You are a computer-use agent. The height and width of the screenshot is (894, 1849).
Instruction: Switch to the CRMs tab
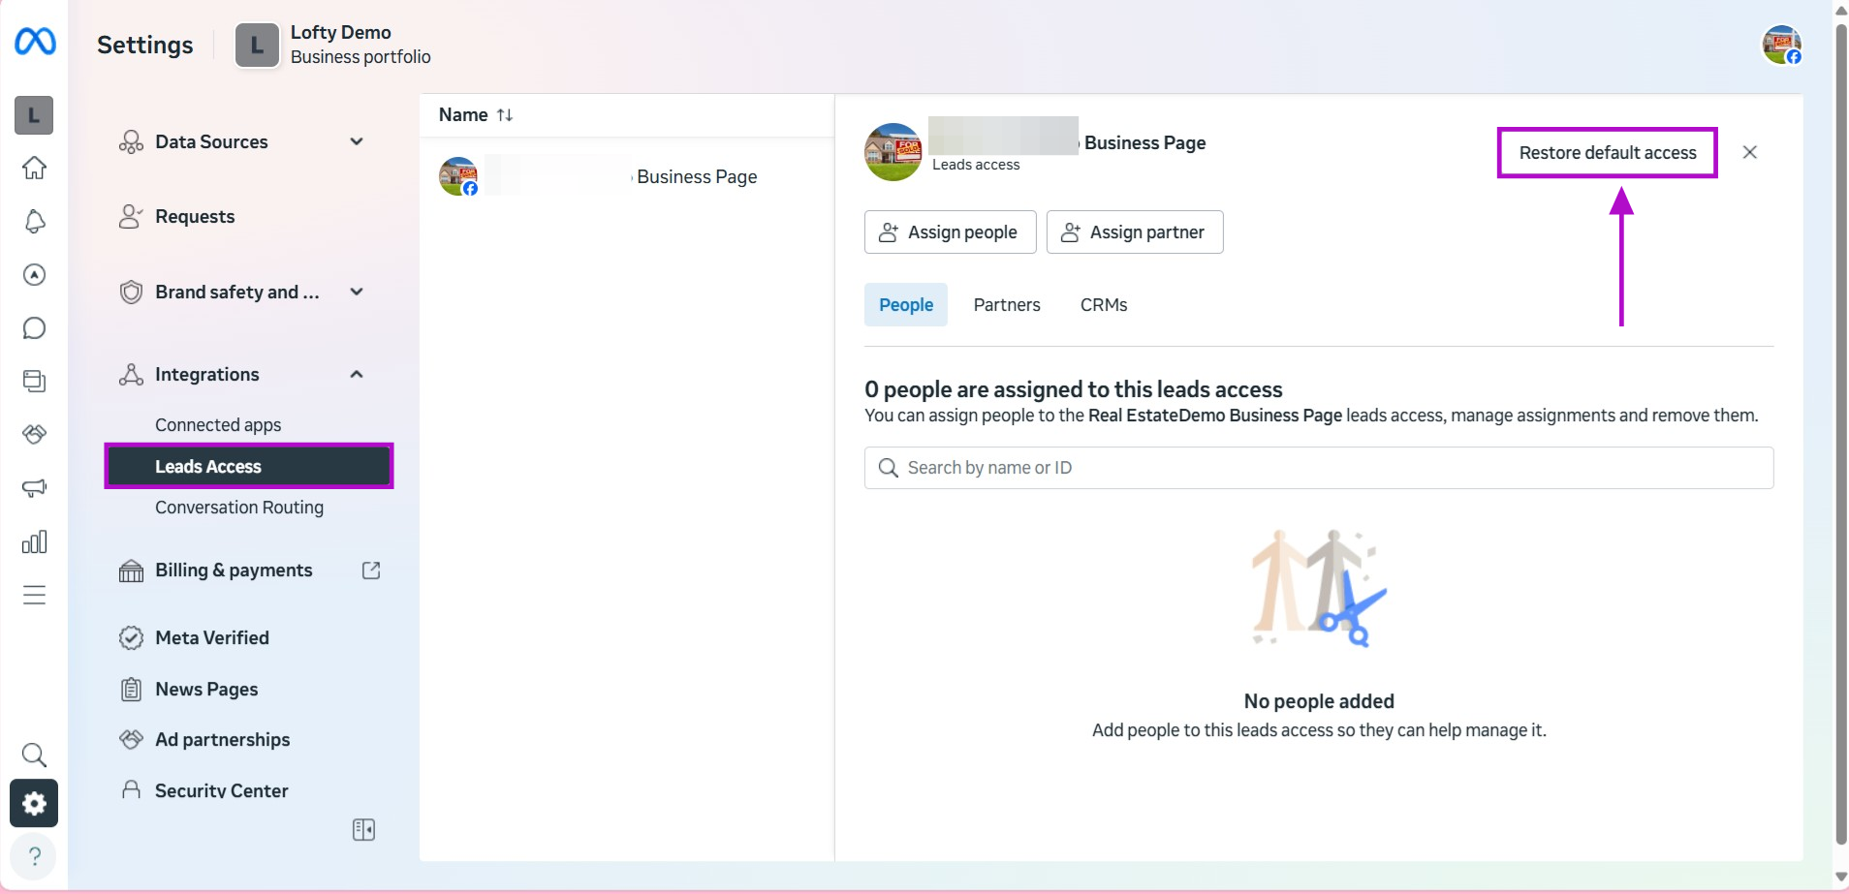(1103, 305)
